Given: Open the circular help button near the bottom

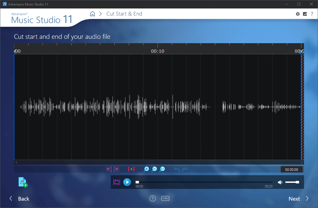Looking at the screenshot, I should coord(153,198).
